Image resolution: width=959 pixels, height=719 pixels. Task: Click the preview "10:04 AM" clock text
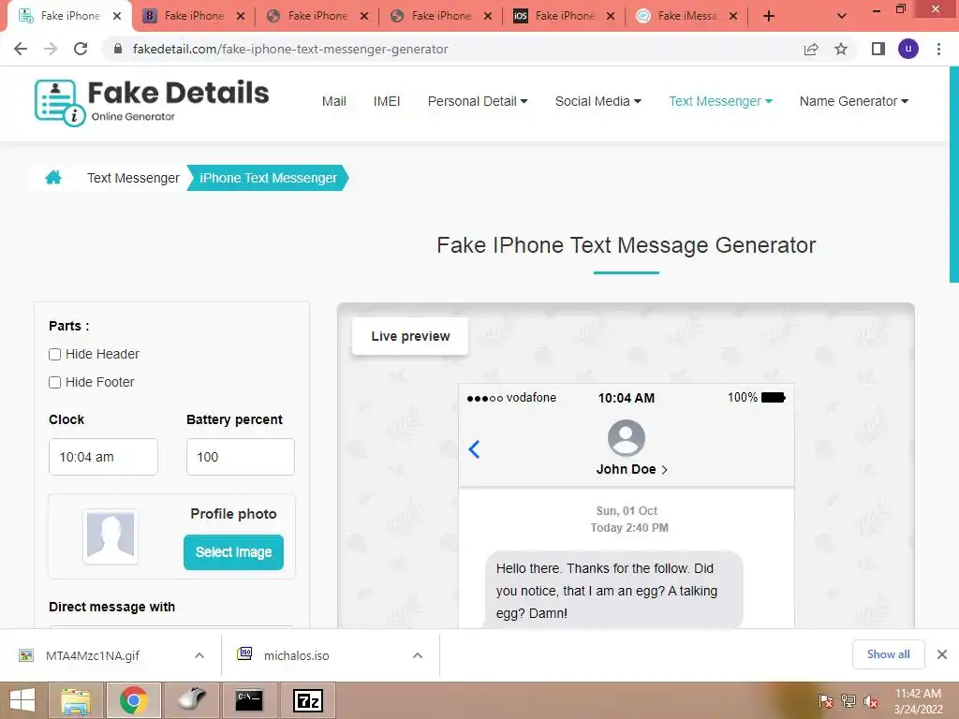click(627, 398)
